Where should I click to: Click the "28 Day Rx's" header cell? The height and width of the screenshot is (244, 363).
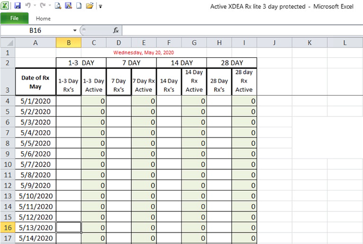coord(219,82)
